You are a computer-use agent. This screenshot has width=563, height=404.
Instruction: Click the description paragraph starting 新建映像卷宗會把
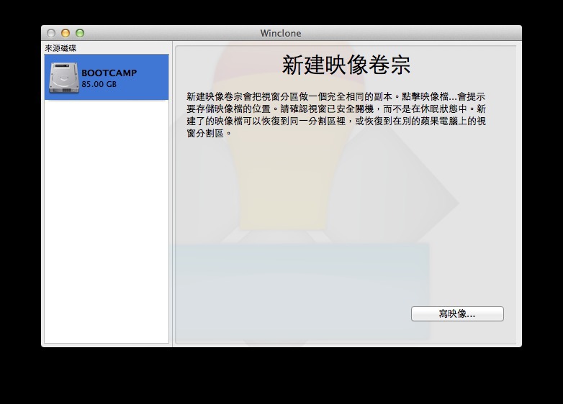point(336,115)
